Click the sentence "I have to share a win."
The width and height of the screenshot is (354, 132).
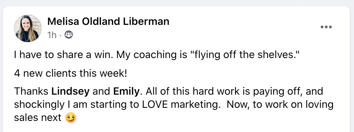coord(64,55)
